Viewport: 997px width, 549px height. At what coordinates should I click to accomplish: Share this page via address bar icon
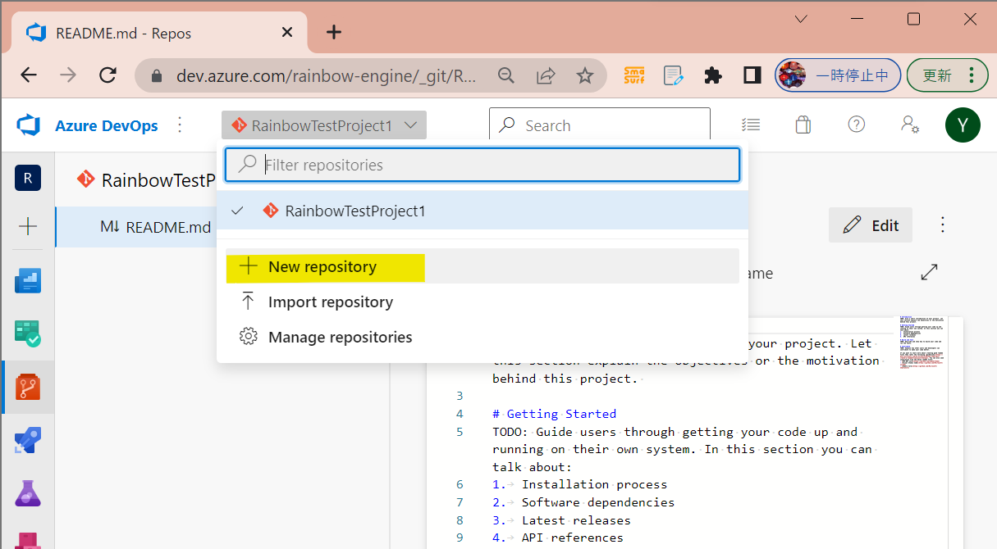pyautogui.click(x=546, y=75)
